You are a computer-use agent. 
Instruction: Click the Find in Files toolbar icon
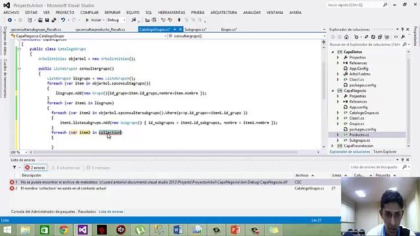pos(133,20)
